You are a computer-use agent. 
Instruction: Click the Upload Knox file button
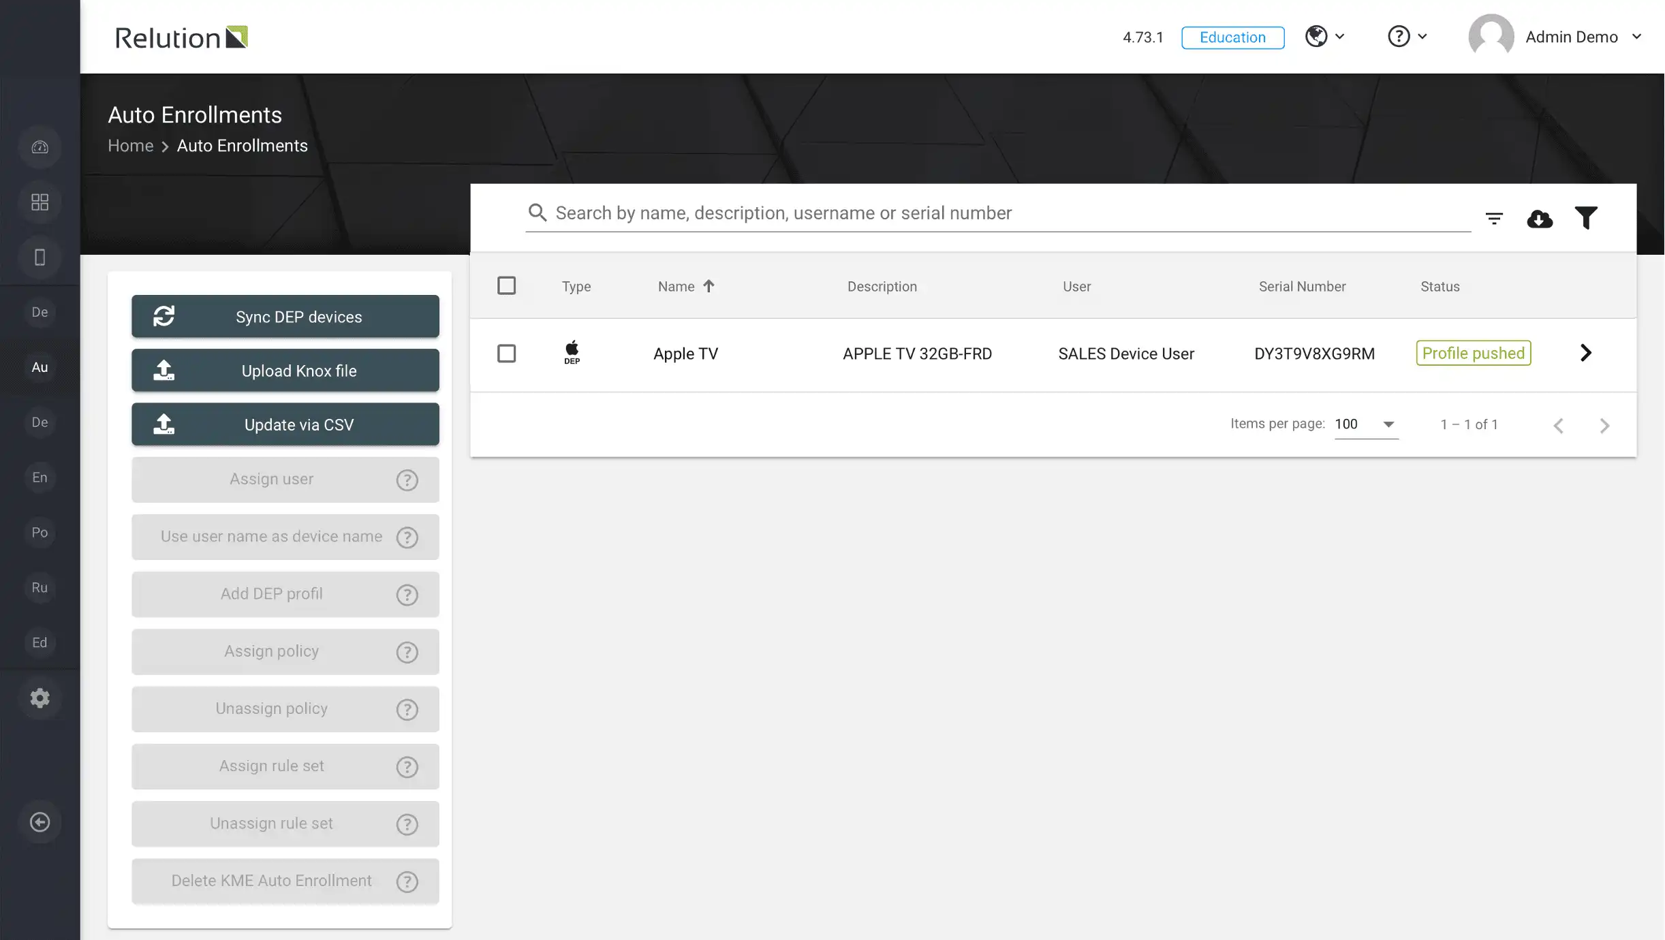[285, 371]
